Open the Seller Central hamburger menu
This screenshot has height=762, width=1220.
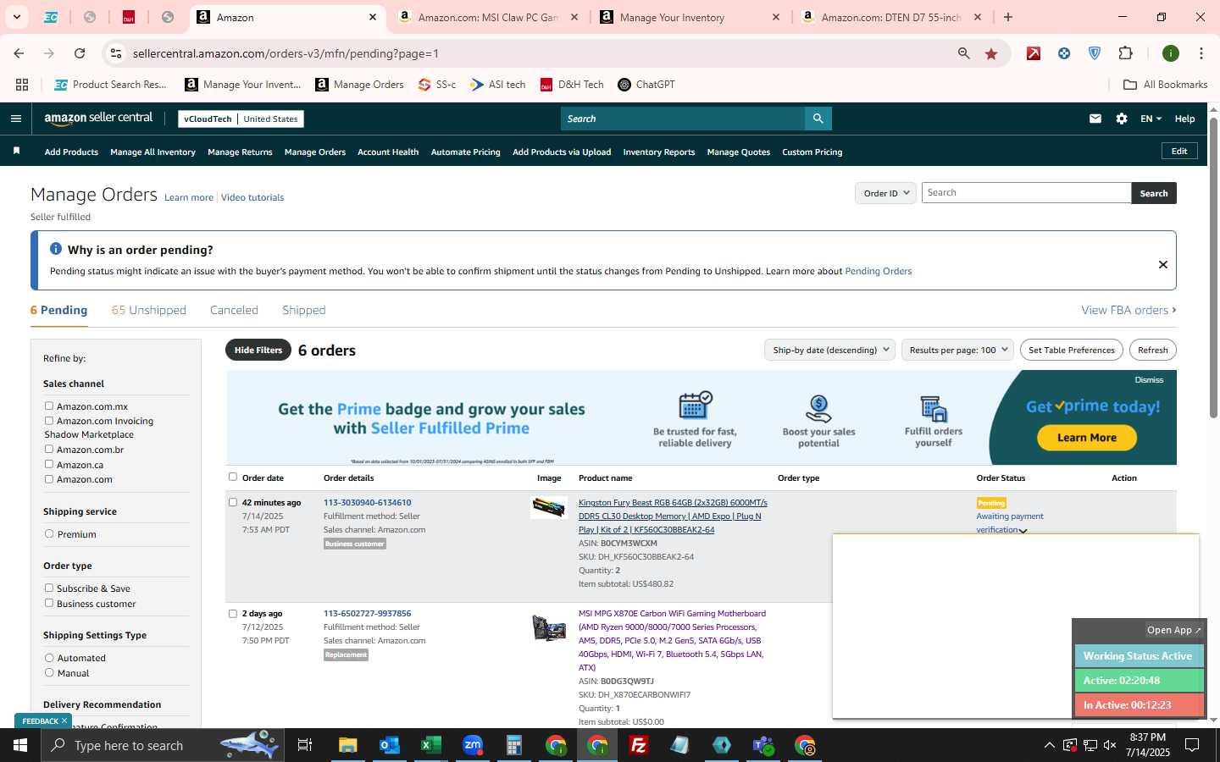[x=15, y=119]
